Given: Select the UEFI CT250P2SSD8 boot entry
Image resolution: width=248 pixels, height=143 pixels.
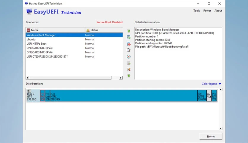Looking at the screenshot, I should pos(74,56).
